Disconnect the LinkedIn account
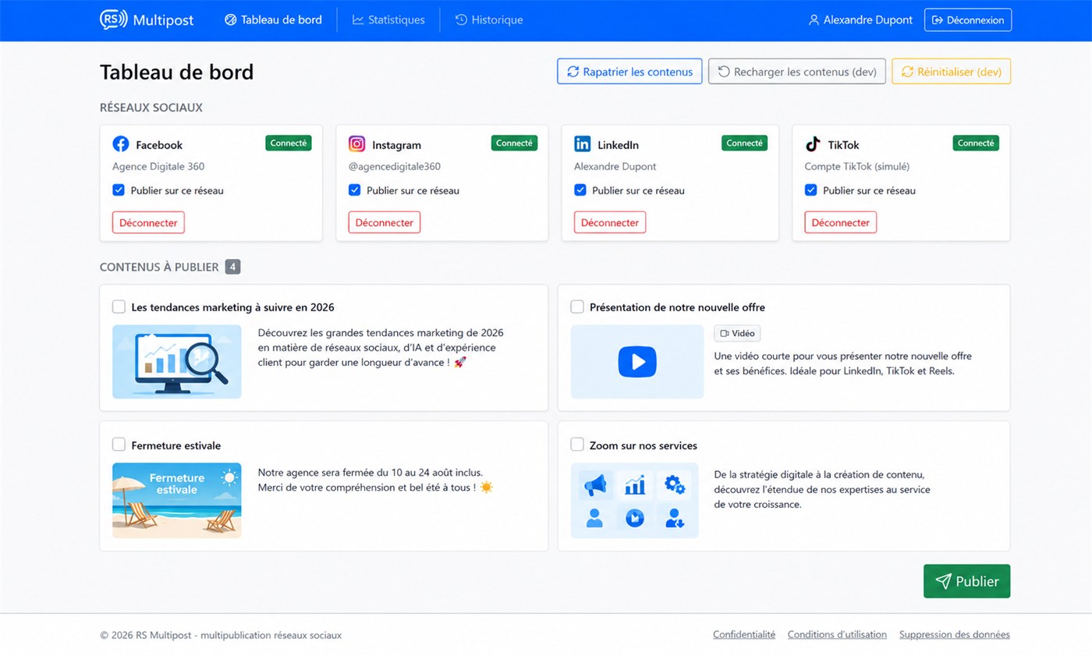 click(x=610, y=222)
